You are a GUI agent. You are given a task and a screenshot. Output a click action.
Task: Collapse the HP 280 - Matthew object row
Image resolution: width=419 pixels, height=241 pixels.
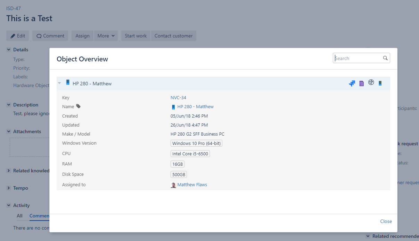pos(59,83)
